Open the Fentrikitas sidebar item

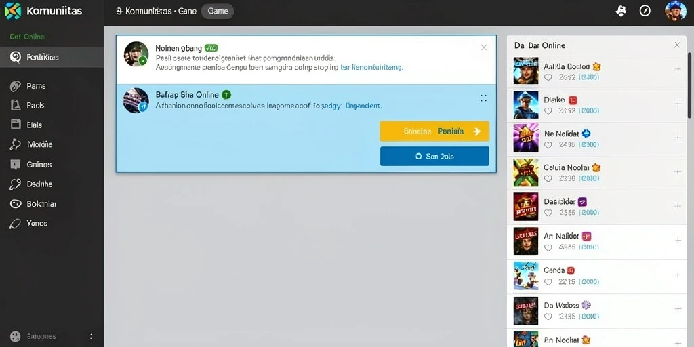[52, 57]
